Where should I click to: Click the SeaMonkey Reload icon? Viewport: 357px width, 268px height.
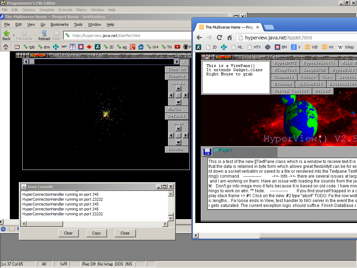click(44, 33)
